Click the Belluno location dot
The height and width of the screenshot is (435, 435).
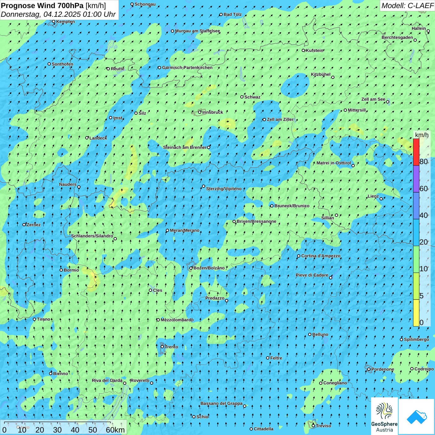[x=310, y=334]
